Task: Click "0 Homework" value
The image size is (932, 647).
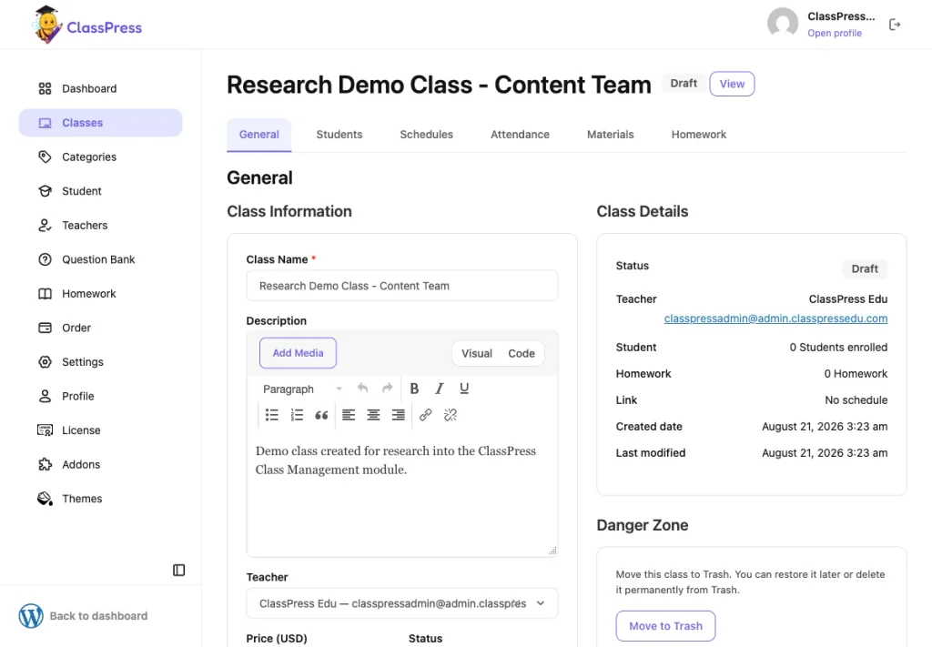Action: [856, 374]
